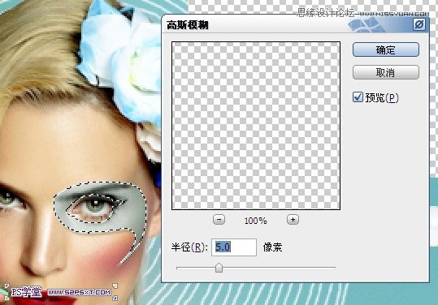The height and width of the screenshot is (305, 438).
Task: Click inside the Gaussian blur preview pane
Action: click(x=256, y=126)
